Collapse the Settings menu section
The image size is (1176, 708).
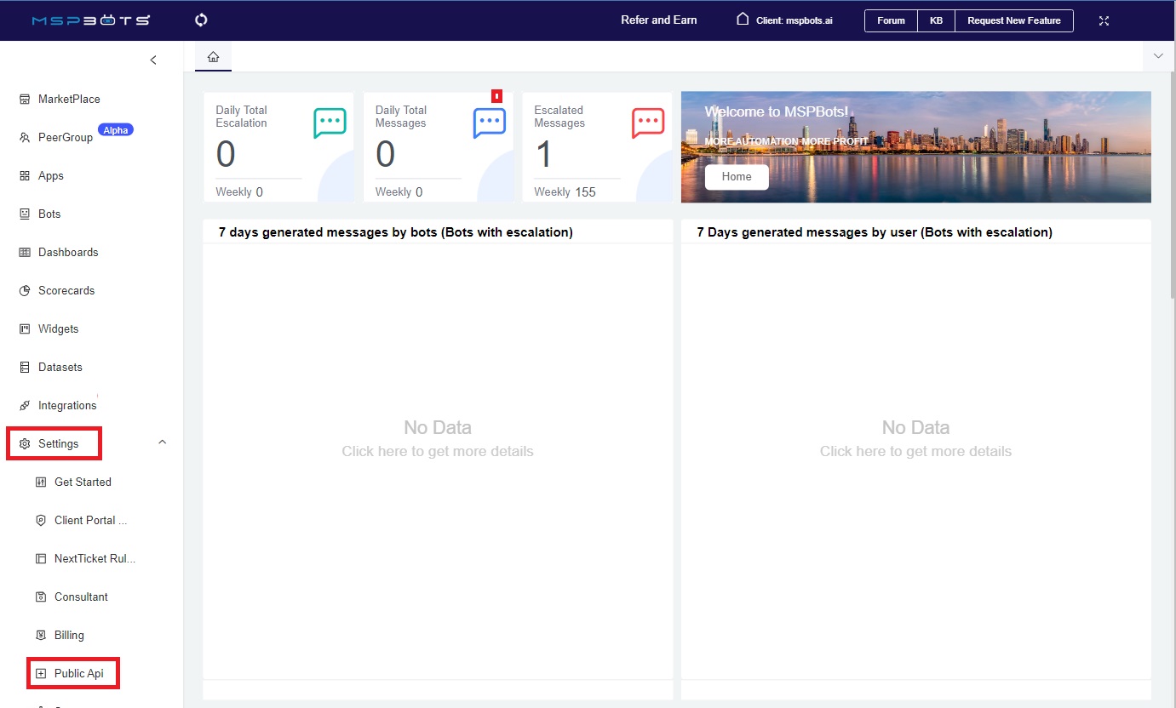pos(163,442)
